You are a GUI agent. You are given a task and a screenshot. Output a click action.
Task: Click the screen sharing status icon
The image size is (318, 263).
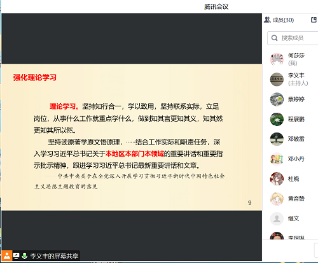pyautogui.click(x=17, y=256)
